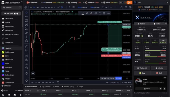Open the indicators fx menu

(69, 7)
